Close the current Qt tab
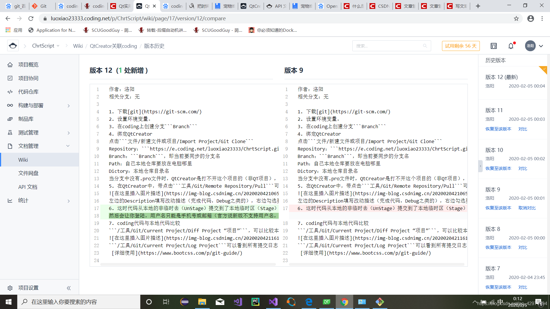The width and height of the screenshot is (550, 309). click(x=154, y=6)
